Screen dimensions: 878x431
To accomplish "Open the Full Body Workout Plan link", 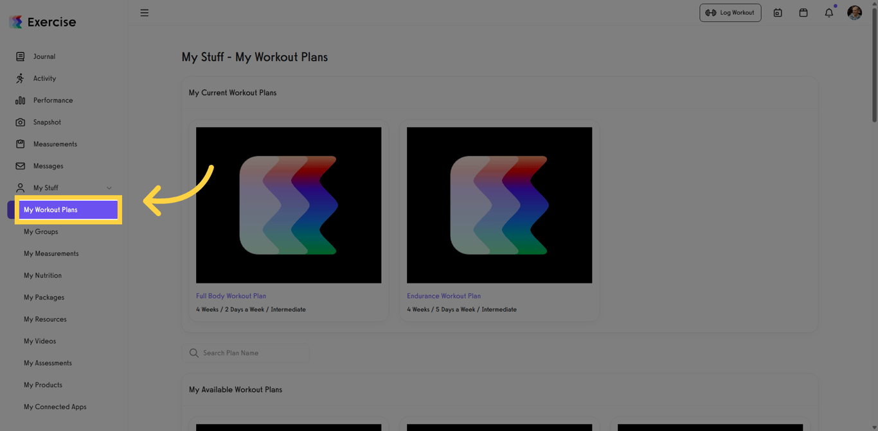I will pos(231,296).
